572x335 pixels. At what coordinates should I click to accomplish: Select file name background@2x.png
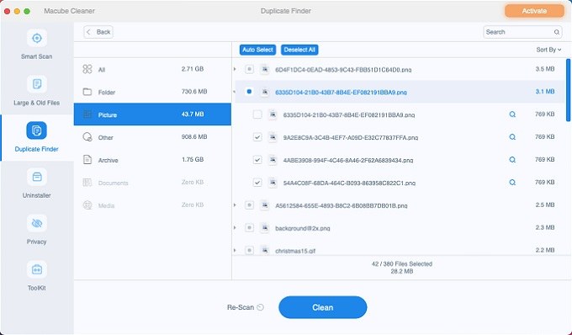[x=303, y=228]
